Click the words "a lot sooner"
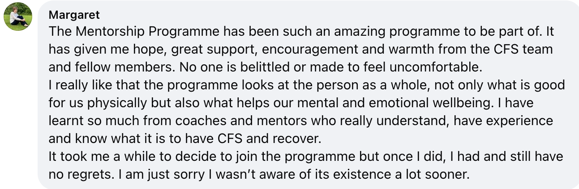 pyautogui.click(x=432, y=173)
